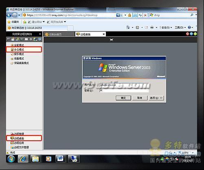This screenshot has height=170, width=204.
Task: Click the red X stop loading icon
Action: coord(145,15)
